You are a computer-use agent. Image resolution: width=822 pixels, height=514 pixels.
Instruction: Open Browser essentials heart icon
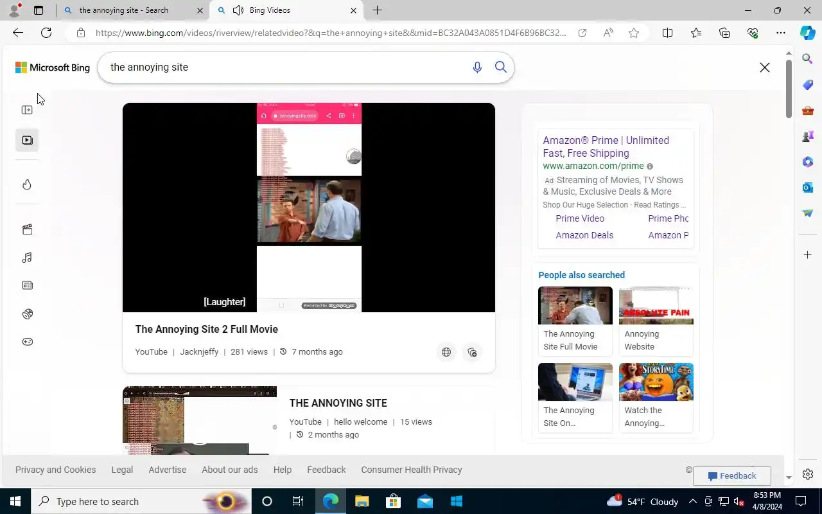pos(753,33)
